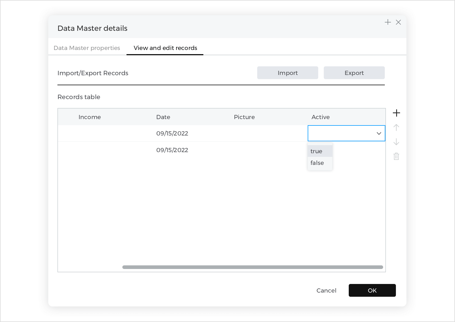The height and width of the screenshot is (322, 455).
Task: Open the View and edit records tab
Action: coord(165,48)
